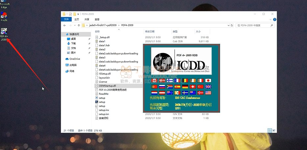
Task: Refresh the current folder view
Action: (232, 25)
